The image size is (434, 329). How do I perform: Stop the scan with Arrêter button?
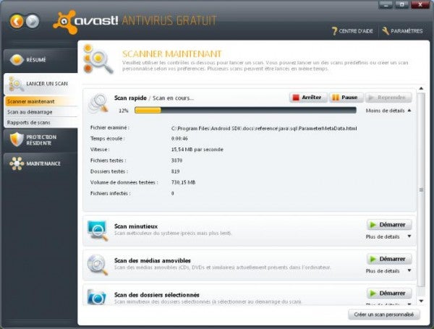pos(307,98)
